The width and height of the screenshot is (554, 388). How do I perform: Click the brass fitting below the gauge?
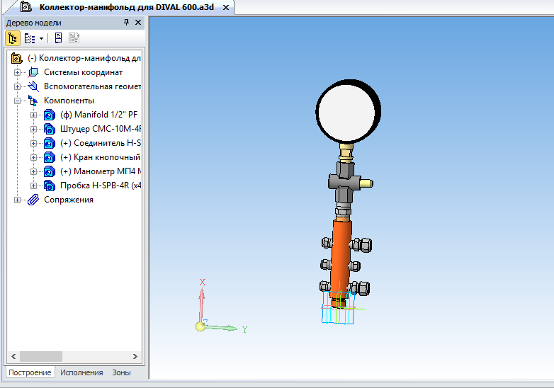346,152
